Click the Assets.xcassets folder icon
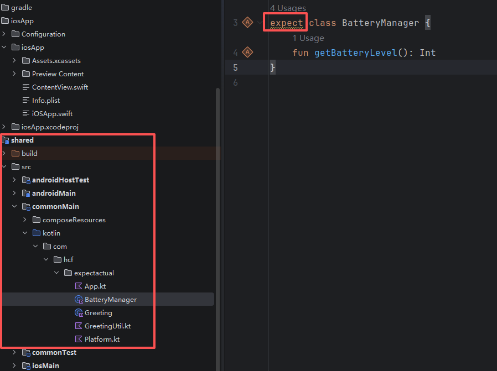This screenshot has height=371, width=497. [x=26, y=60]
